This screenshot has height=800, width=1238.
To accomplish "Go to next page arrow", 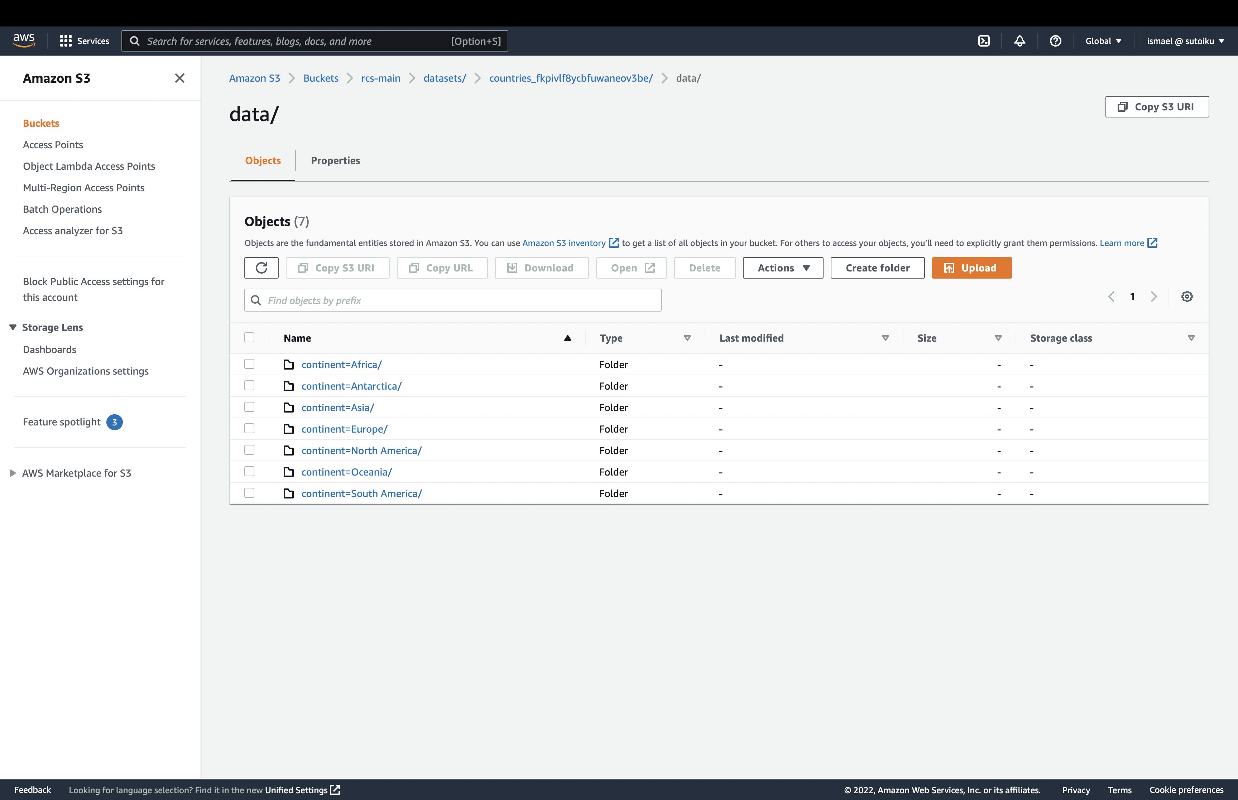I will [1154, 297].
